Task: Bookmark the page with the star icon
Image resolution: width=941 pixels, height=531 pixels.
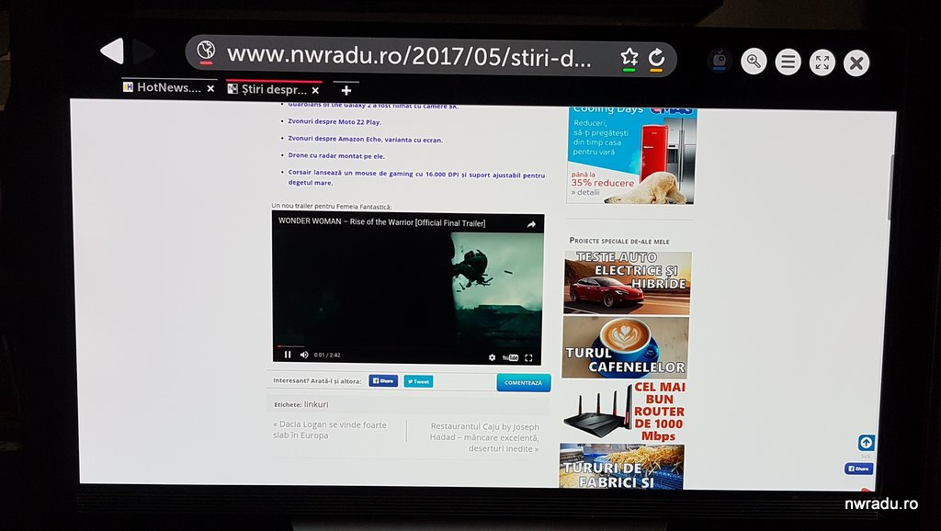Action: tap(629, 58)
